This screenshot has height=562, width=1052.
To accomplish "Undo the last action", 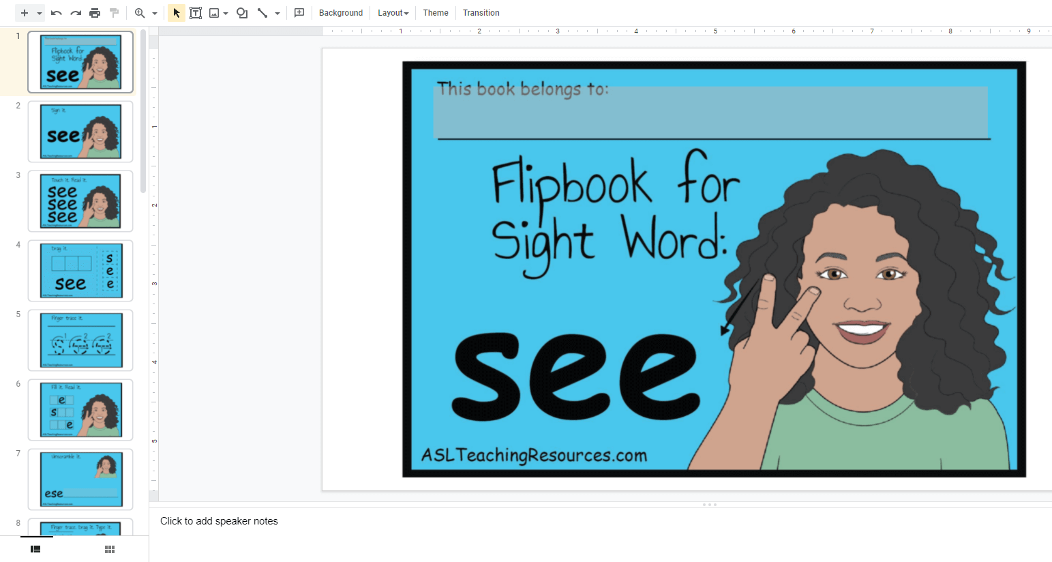I will 57,13.
